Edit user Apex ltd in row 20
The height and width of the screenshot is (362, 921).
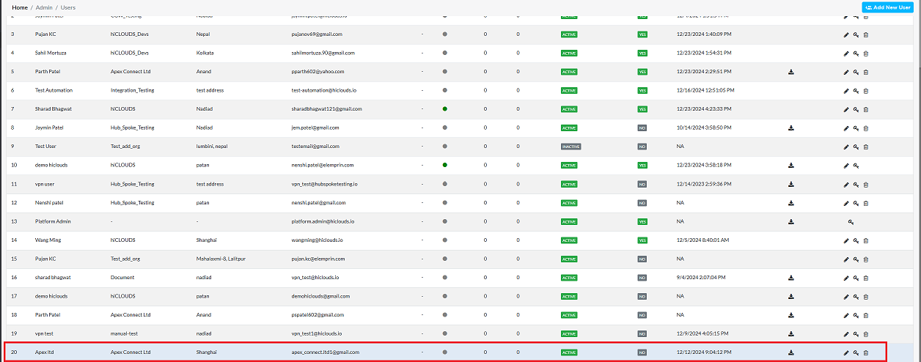pos(845,352)
